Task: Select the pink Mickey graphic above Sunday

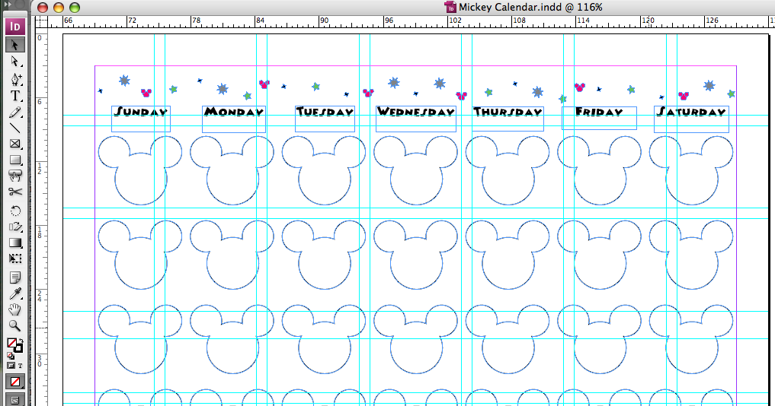Action: (x=146, y=92)
